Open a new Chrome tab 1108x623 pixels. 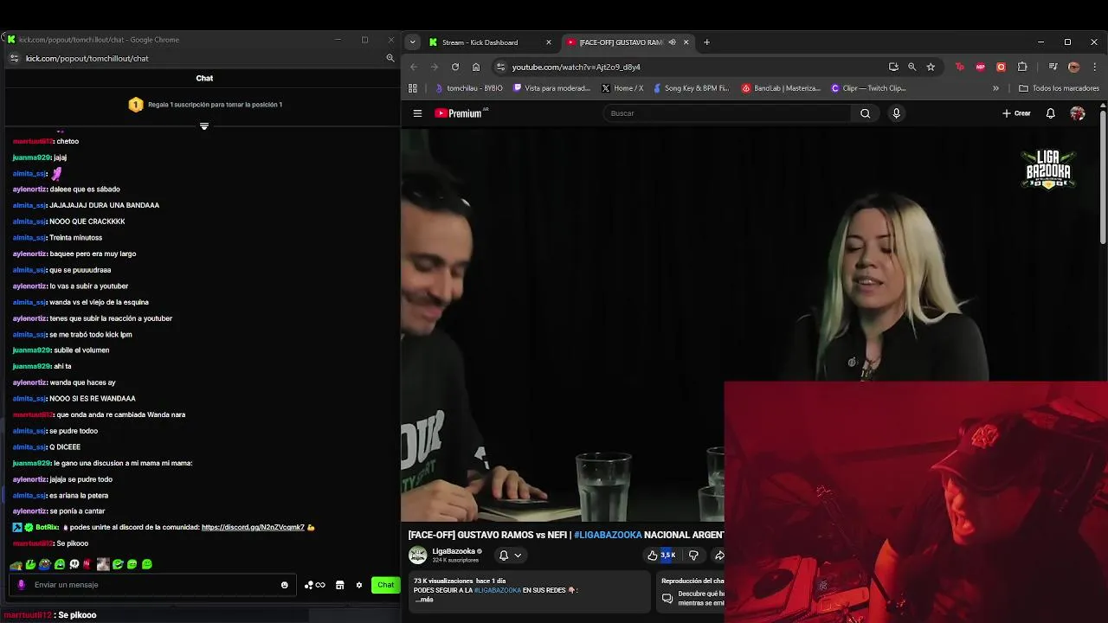(x=706, y=42)
